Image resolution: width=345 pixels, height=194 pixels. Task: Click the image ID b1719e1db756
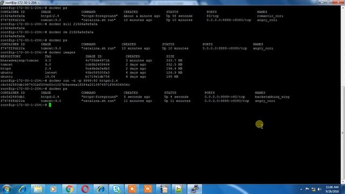point(98,77)
